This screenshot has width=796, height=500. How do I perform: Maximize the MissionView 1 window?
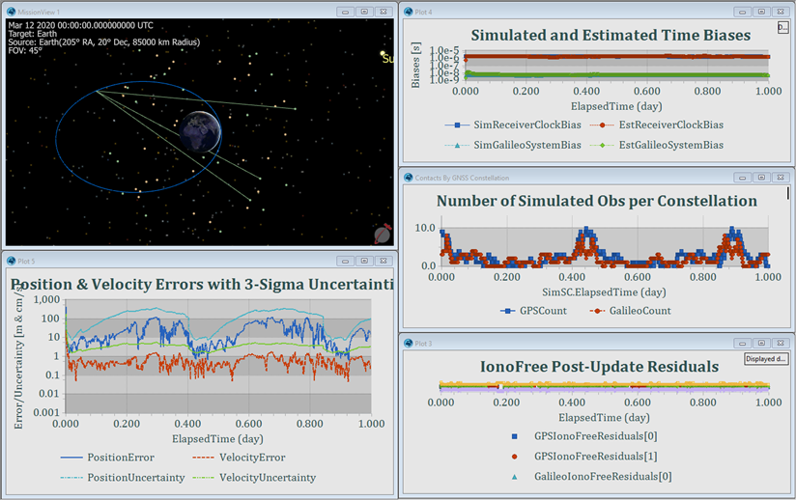(364, 12)
